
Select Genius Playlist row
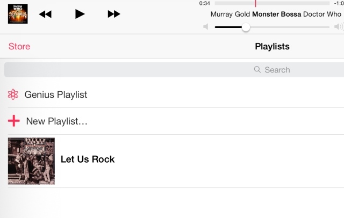click(x=176, y=95)
